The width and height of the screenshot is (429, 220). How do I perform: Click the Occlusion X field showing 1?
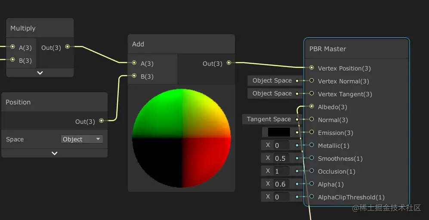coord(281,171)
